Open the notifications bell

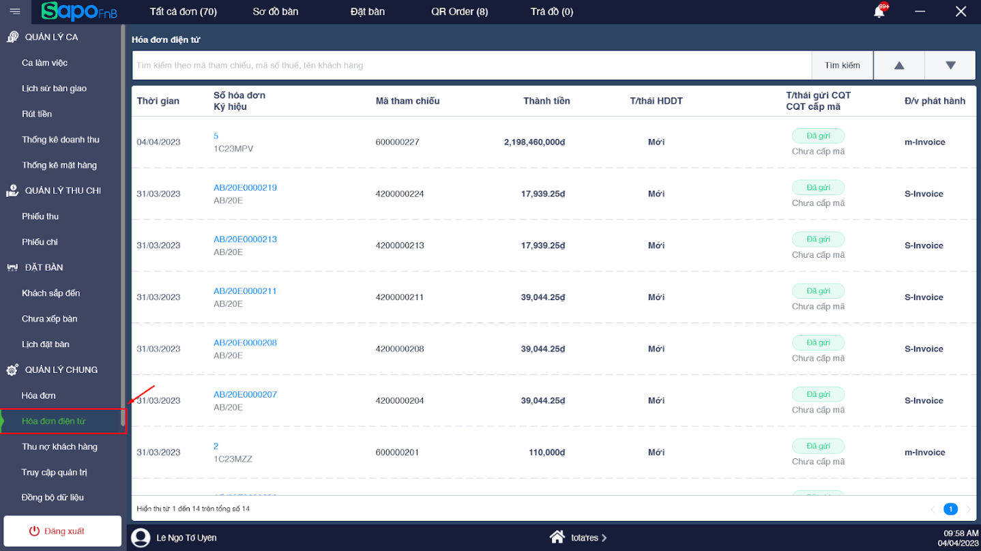pos(879,12)
